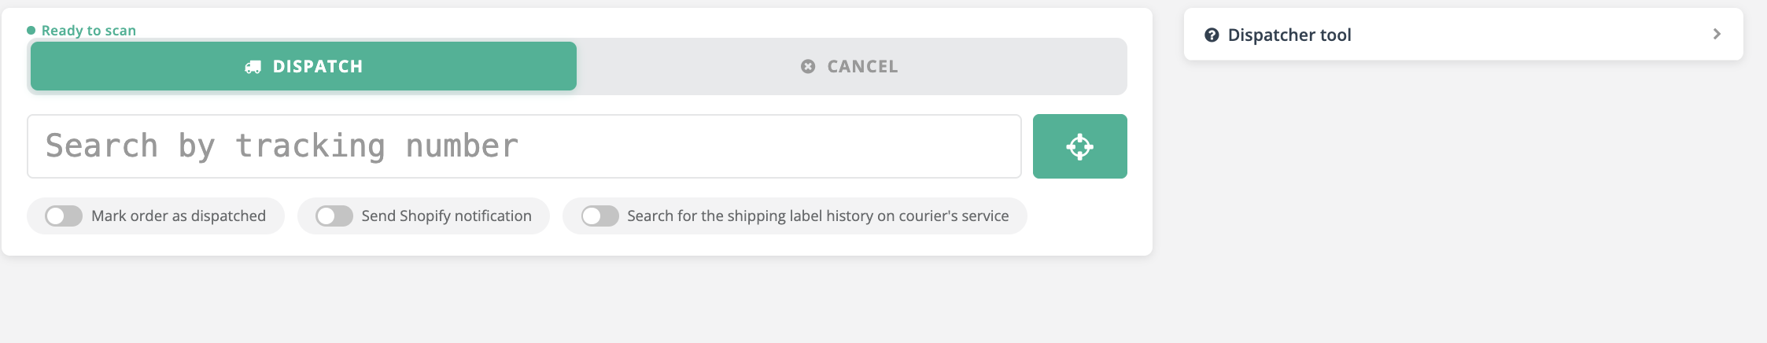Click the Ready to scan status text
Viewport: 1767px width, 343px height.
[89, 31]
